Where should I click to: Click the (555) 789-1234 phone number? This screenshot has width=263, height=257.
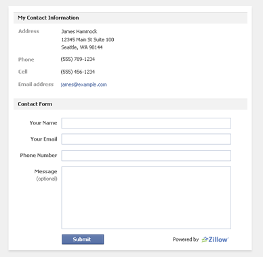[x=78, y=60]
